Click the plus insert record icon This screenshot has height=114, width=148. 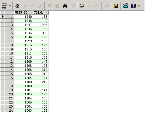pyautogui.click(x=25, y=6)
